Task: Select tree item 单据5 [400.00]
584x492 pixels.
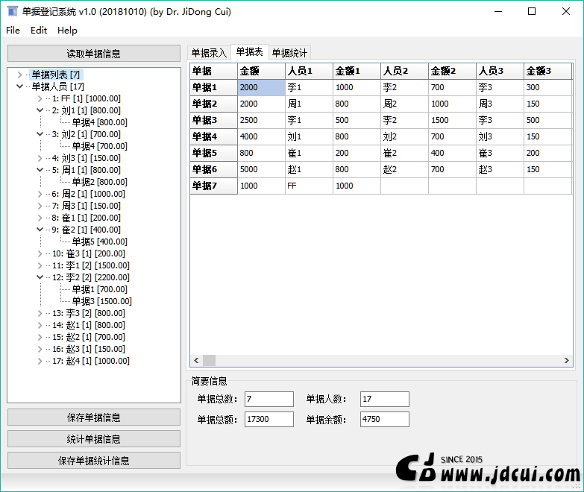Action: pyautogui.click(x=99, y=242)
